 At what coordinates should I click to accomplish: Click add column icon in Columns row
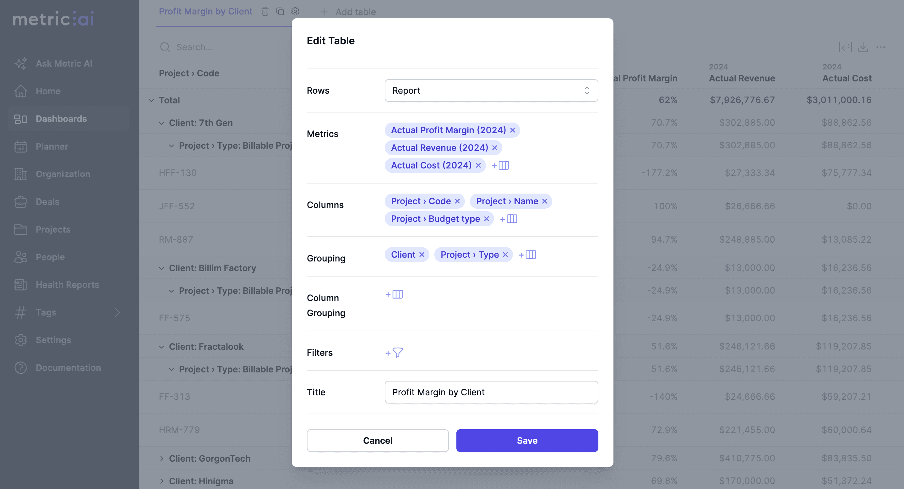[x=509, y=219]
